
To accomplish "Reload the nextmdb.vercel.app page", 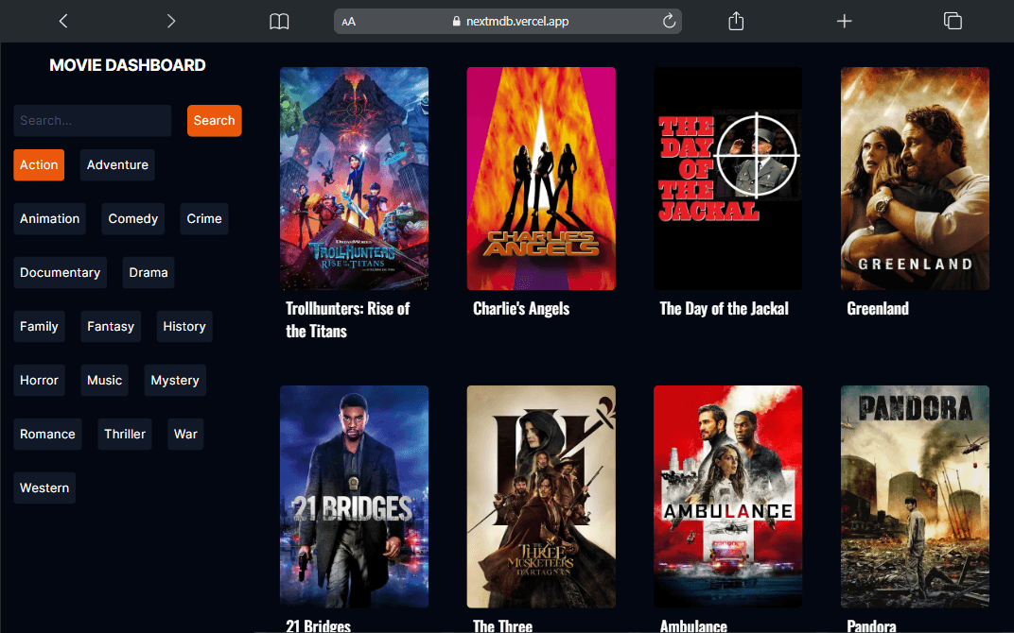I will pyautogui.click(x=667, y=20).
